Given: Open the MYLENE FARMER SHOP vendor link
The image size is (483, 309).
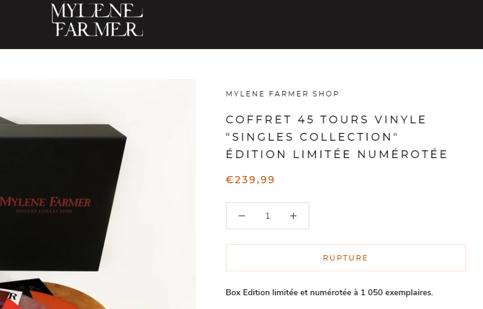Looking at the screenshot, I should [282, 94].
